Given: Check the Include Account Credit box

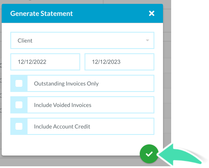Looking at the screenshot, I should coord(19,126).
